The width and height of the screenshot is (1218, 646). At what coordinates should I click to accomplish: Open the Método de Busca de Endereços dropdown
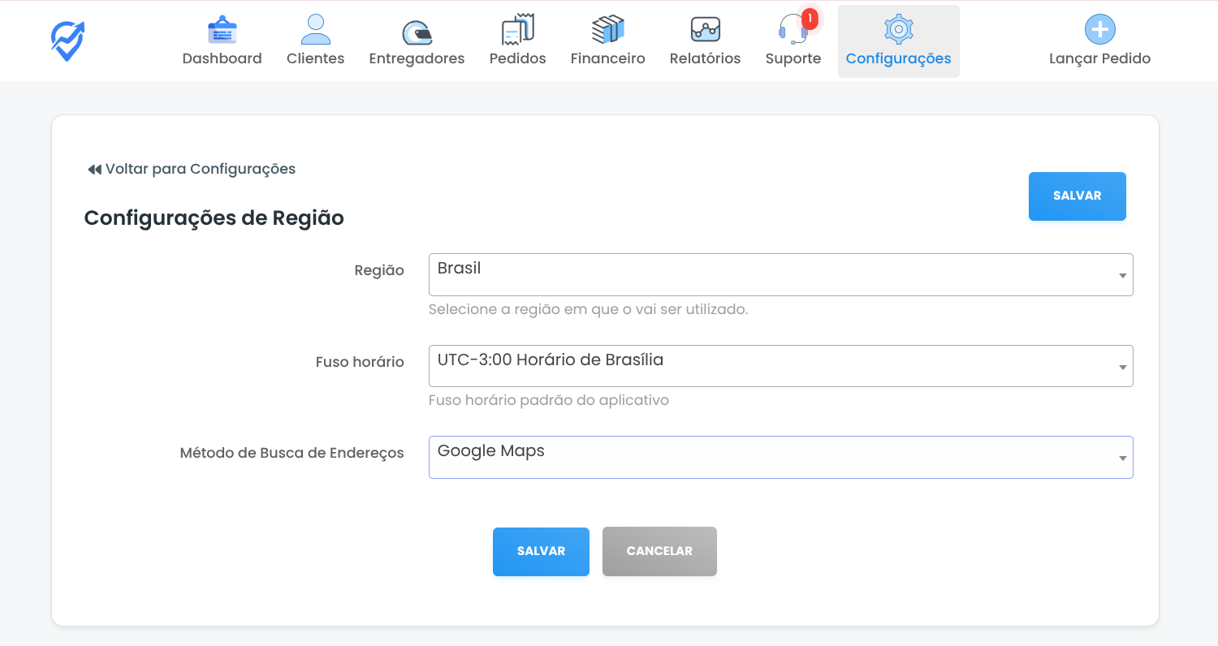(x=780, y=458)
